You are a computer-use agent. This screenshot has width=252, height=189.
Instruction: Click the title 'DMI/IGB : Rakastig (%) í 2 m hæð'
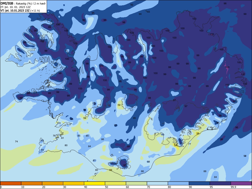(23, 4)
